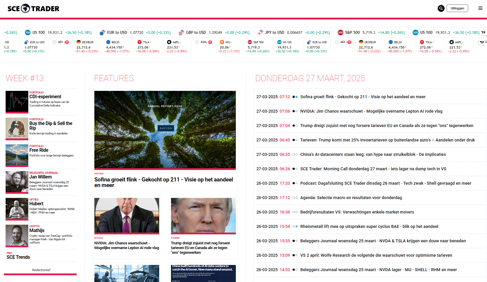Image resolution: width=487 pixels, height=282 pixels.
Task: Open the Wolfe Research VS 2 april headline
Action: coord(376,255)
